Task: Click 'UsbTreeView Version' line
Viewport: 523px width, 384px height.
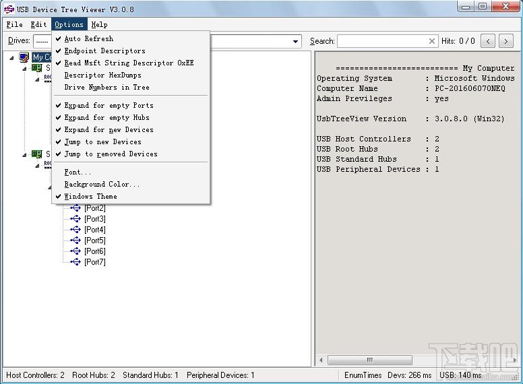Action: (x=410, y=119)
